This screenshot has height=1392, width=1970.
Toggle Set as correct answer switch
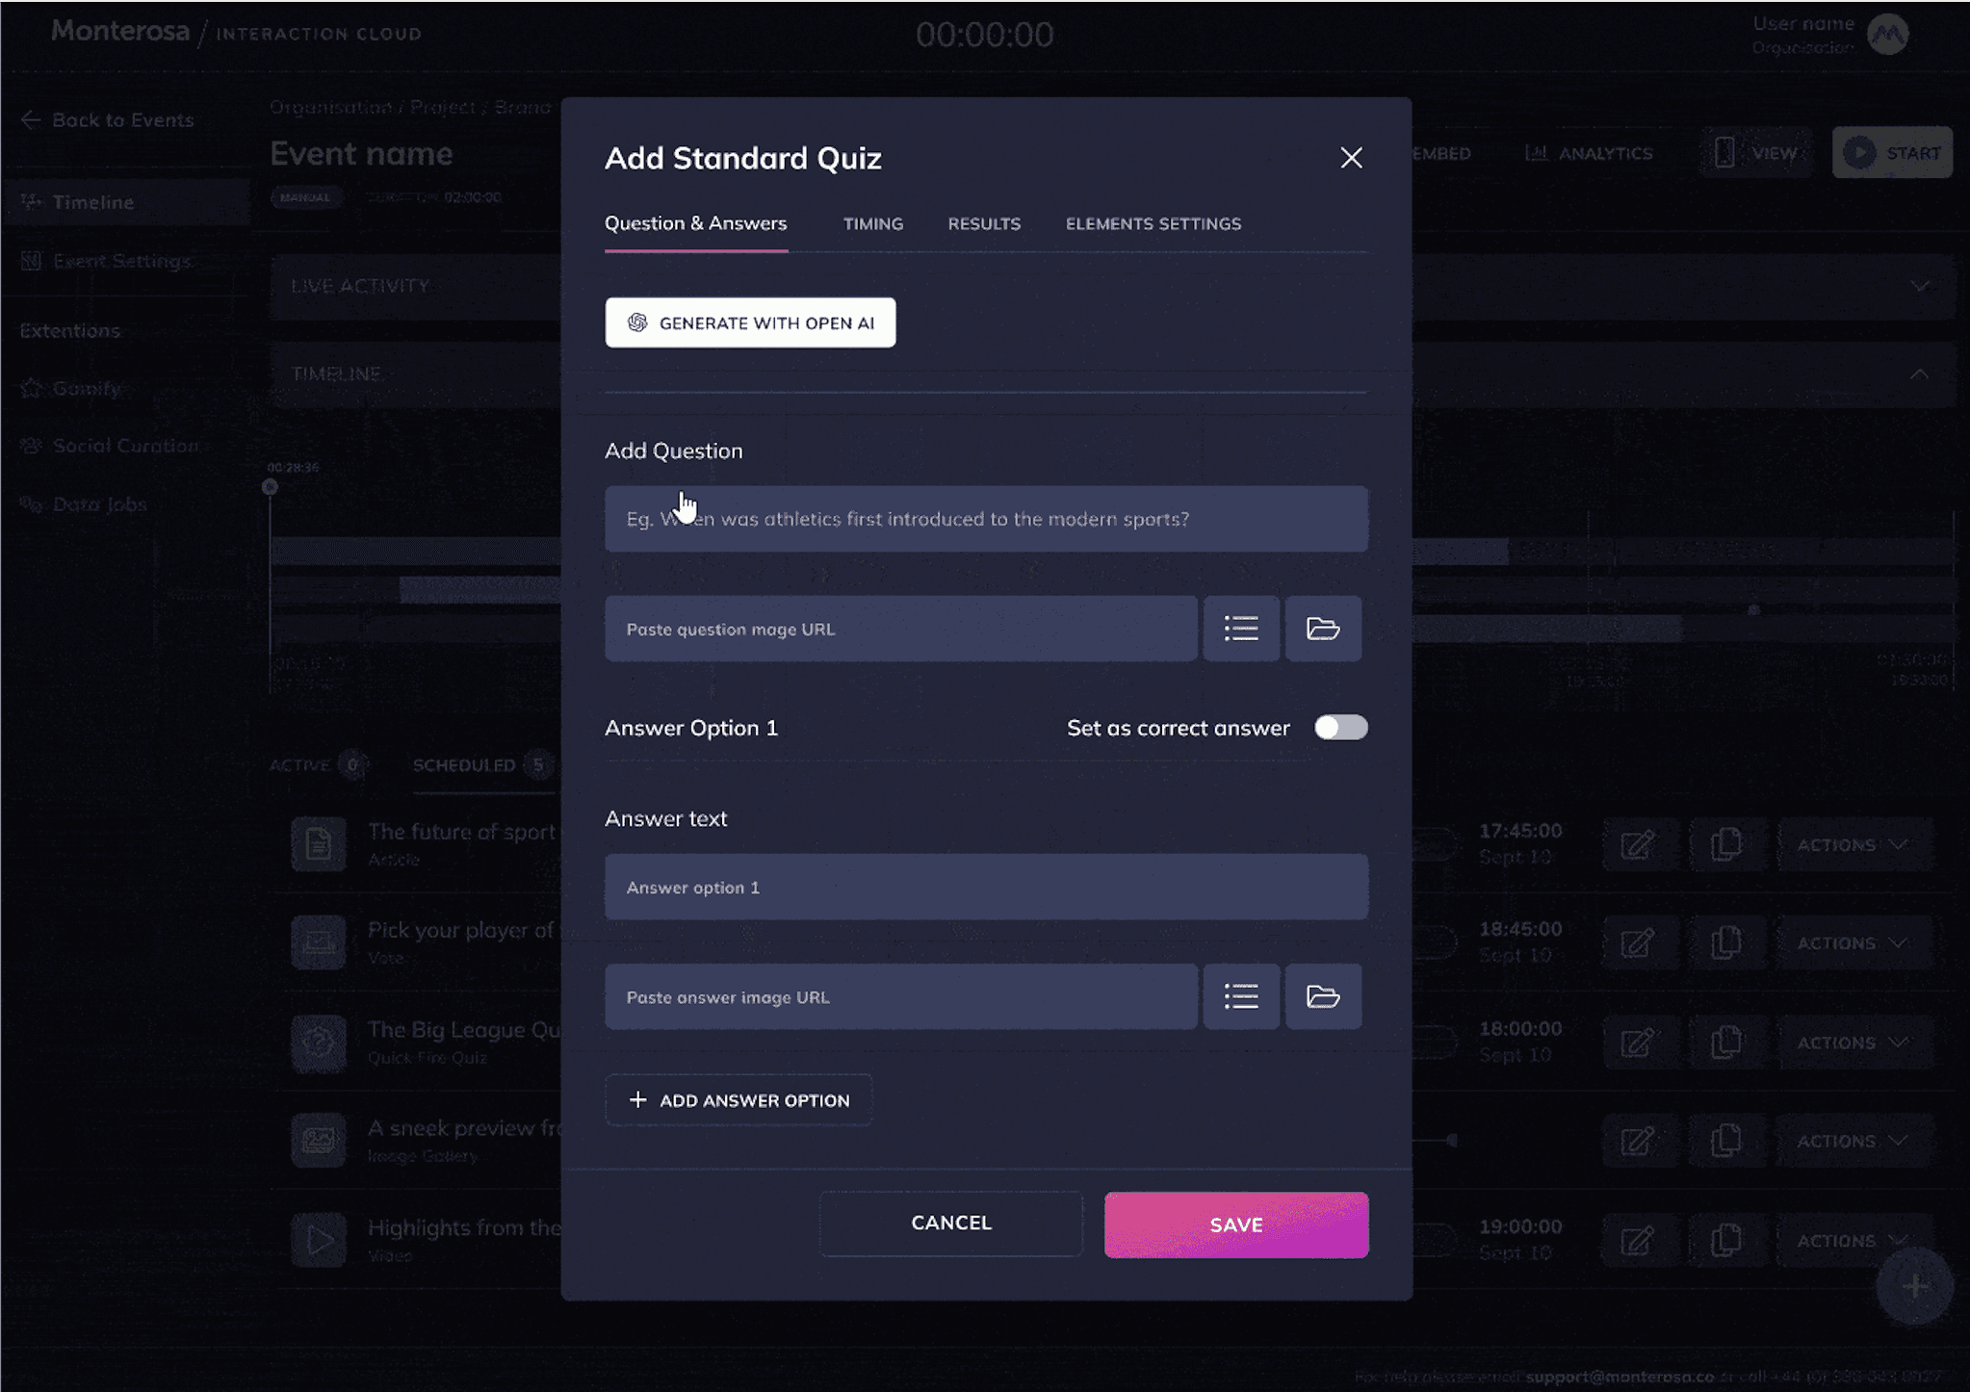pyautogui.click(x=1340, y=728)
